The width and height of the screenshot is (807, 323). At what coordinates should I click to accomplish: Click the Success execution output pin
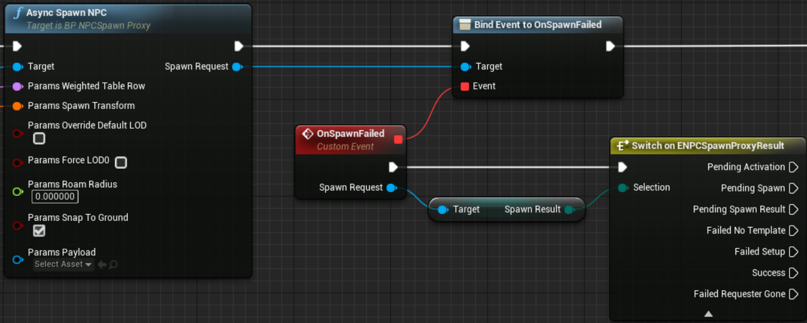[x=794, y=273]
